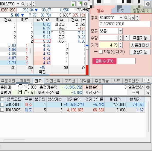Open the 예탁금 tab
The image size is (152, 151).
tap(85, 81)
